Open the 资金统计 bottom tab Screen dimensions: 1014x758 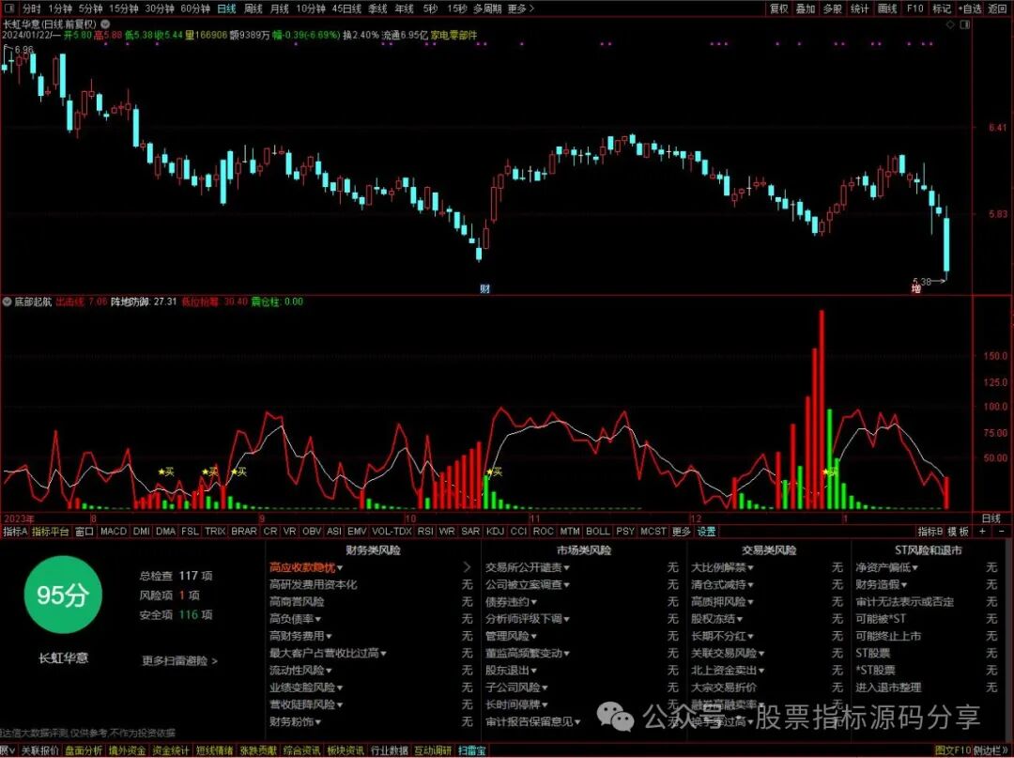pyautogui.click(x=171, y=750)
